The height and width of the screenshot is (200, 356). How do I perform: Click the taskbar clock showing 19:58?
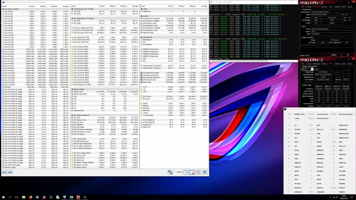(344, 197)
